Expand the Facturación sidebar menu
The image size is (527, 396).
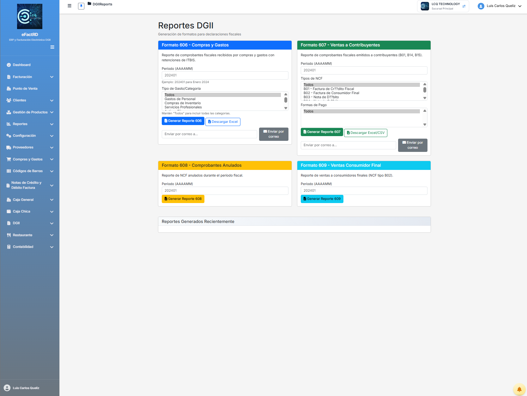[30, 77]
